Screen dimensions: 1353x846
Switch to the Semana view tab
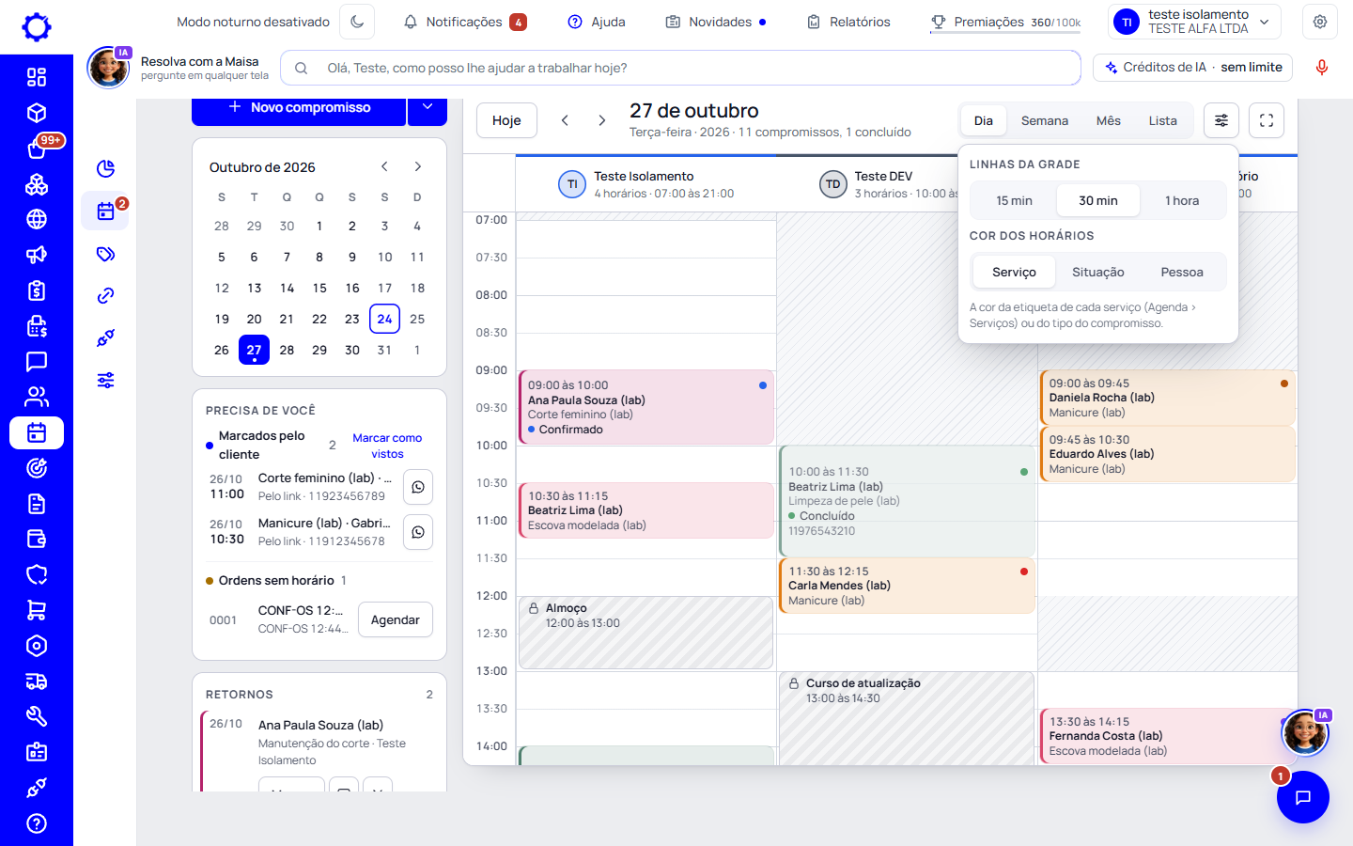coord(1045,120)
